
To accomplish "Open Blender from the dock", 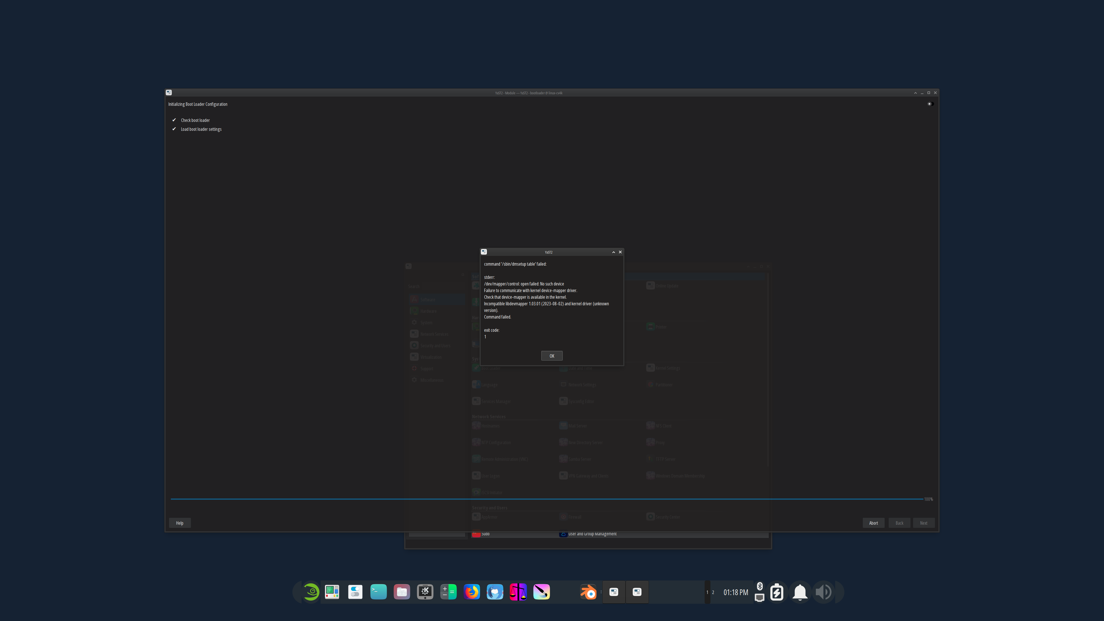I will click(x=589, y=592).
